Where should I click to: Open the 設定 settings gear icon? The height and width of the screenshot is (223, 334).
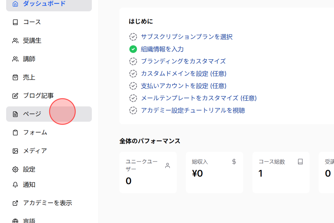(15, 169)
